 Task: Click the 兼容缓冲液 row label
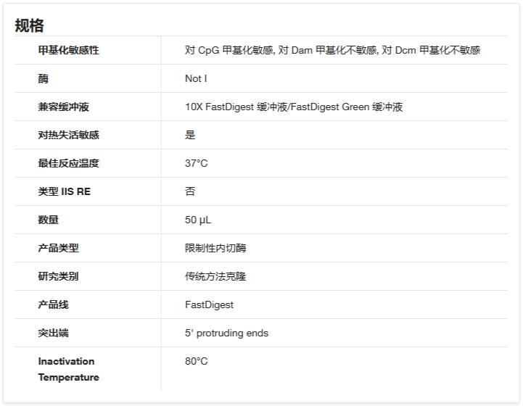coord(63,107)
